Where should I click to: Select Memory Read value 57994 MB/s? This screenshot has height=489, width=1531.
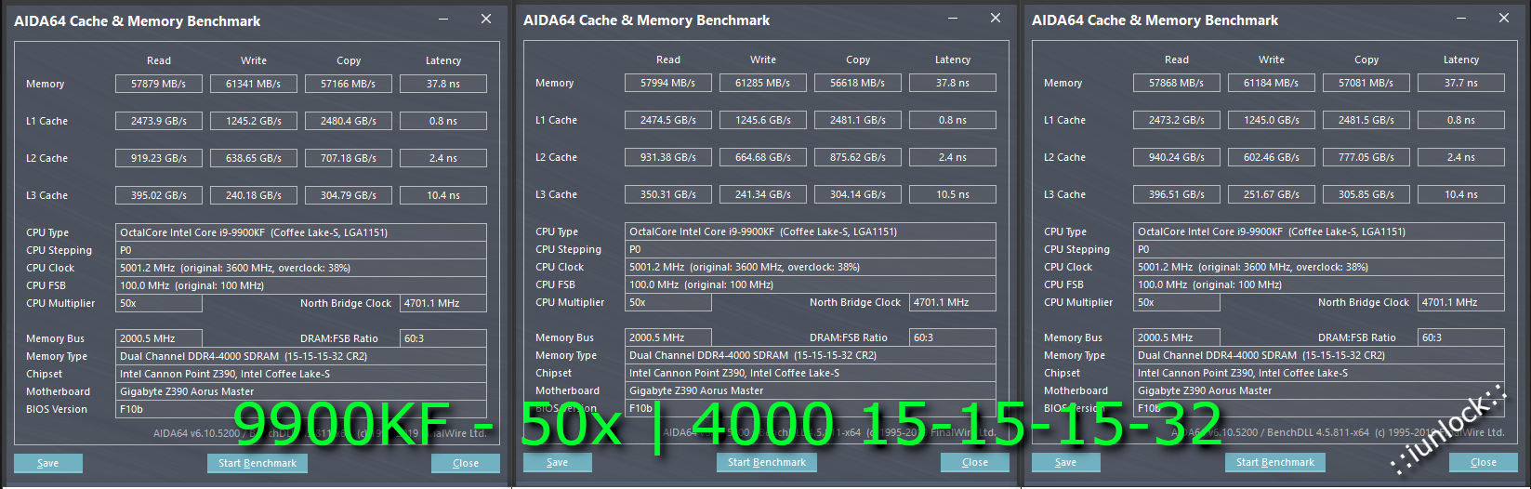[x=668, y=83]
